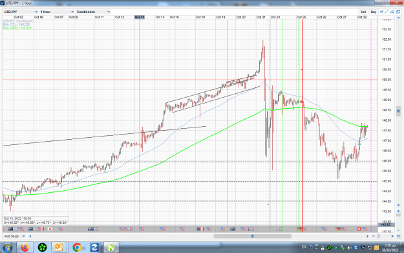Open the Candlestick chart type dropdown
The image size is (404, 253).
[93, 12]
